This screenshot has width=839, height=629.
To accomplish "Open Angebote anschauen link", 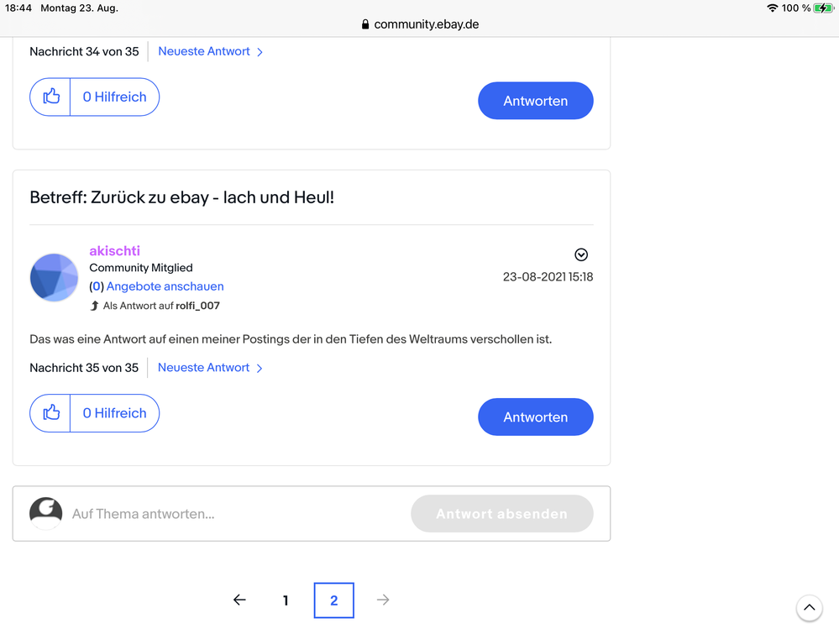I will point(165,286).
